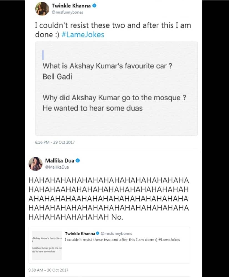Open the Mallika Dua name link
This screenshot has height=277, width=229.
coord(59,161)
